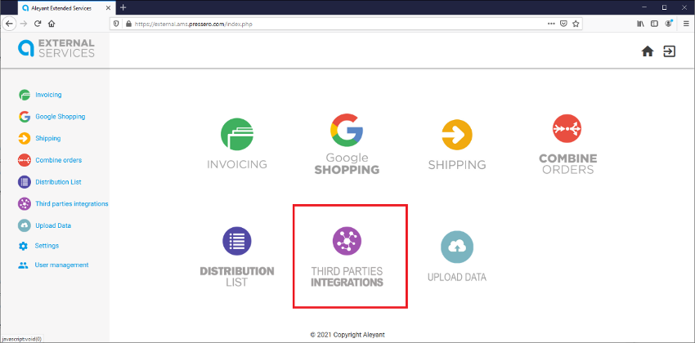Click the sidebar Settings gear icon
The height and width of the screenshot is (343, 695).
pyautogui.click(x=23, y=246)
